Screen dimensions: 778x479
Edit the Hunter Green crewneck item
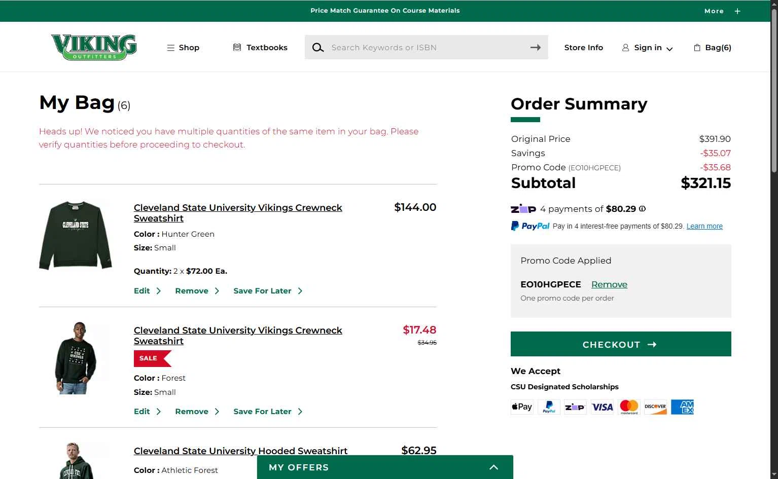142,291
